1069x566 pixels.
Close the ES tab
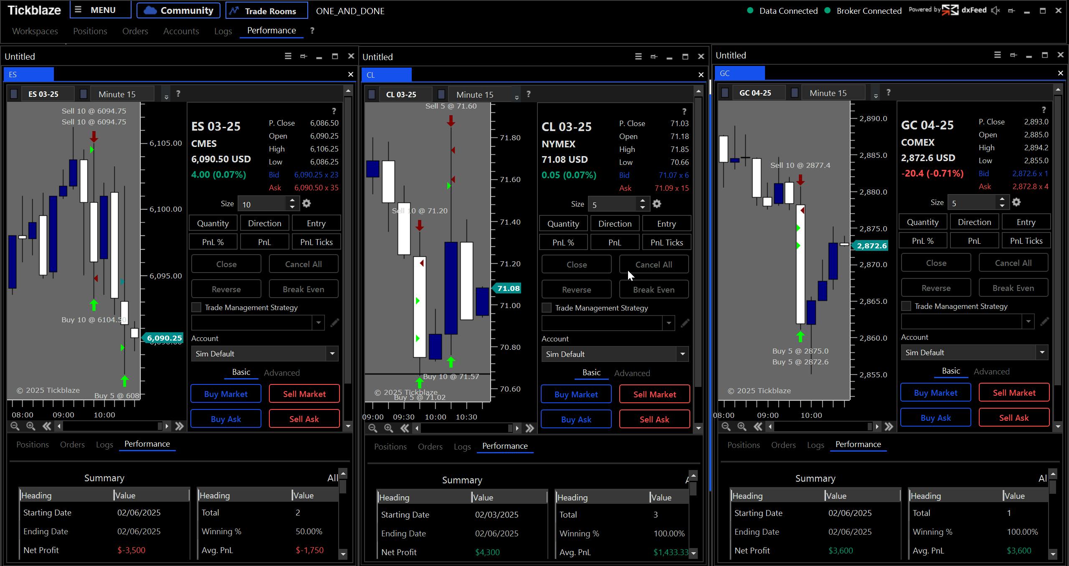350,74
